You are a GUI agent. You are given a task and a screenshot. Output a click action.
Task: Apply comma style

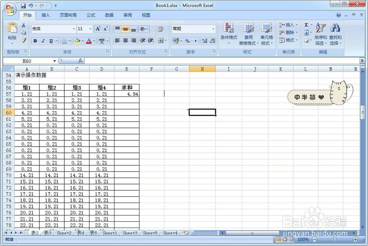[195, 41]
